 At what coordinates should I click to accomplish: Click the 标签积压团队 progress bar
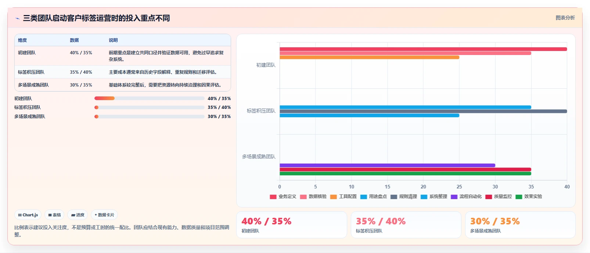click(150, 107)
